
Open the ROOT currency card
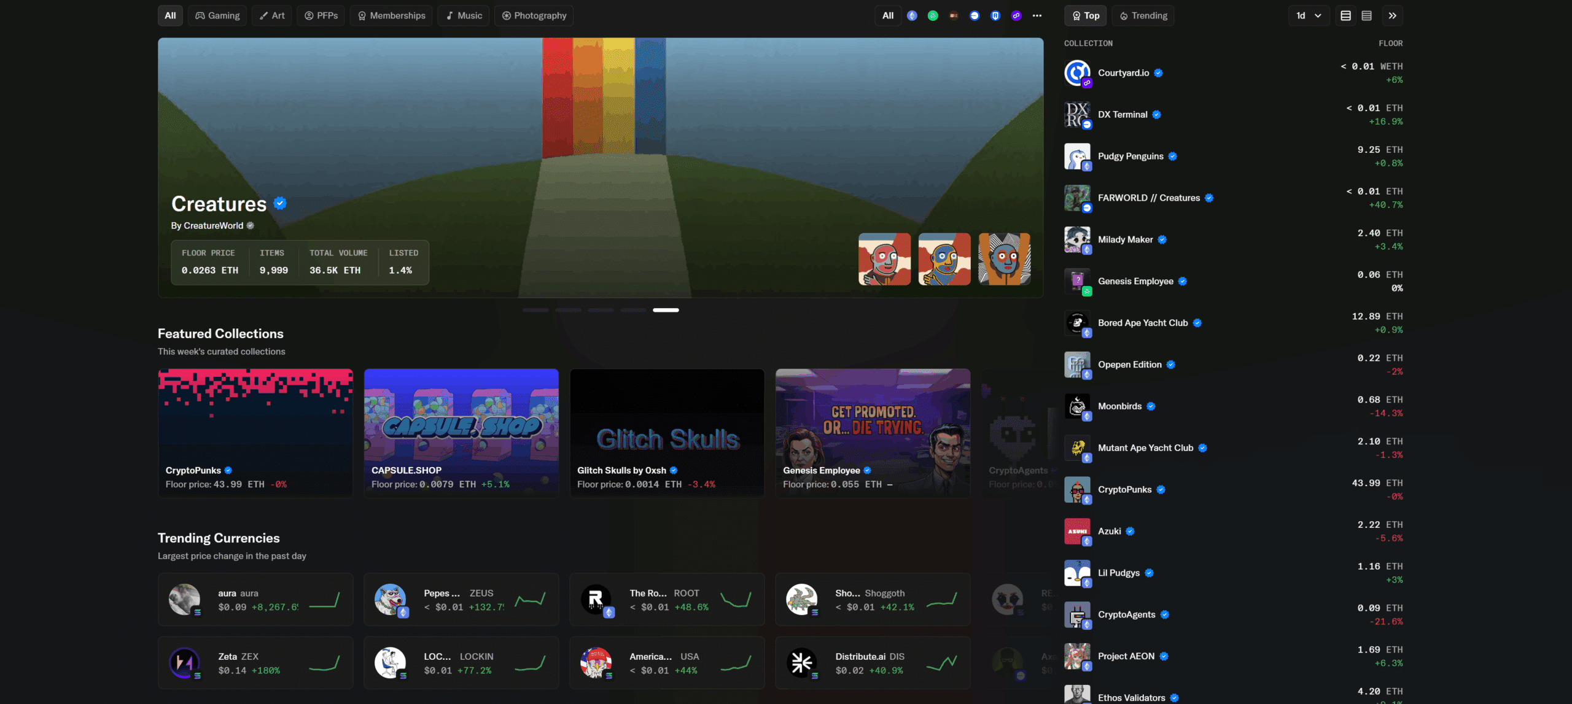click(667, 600)
